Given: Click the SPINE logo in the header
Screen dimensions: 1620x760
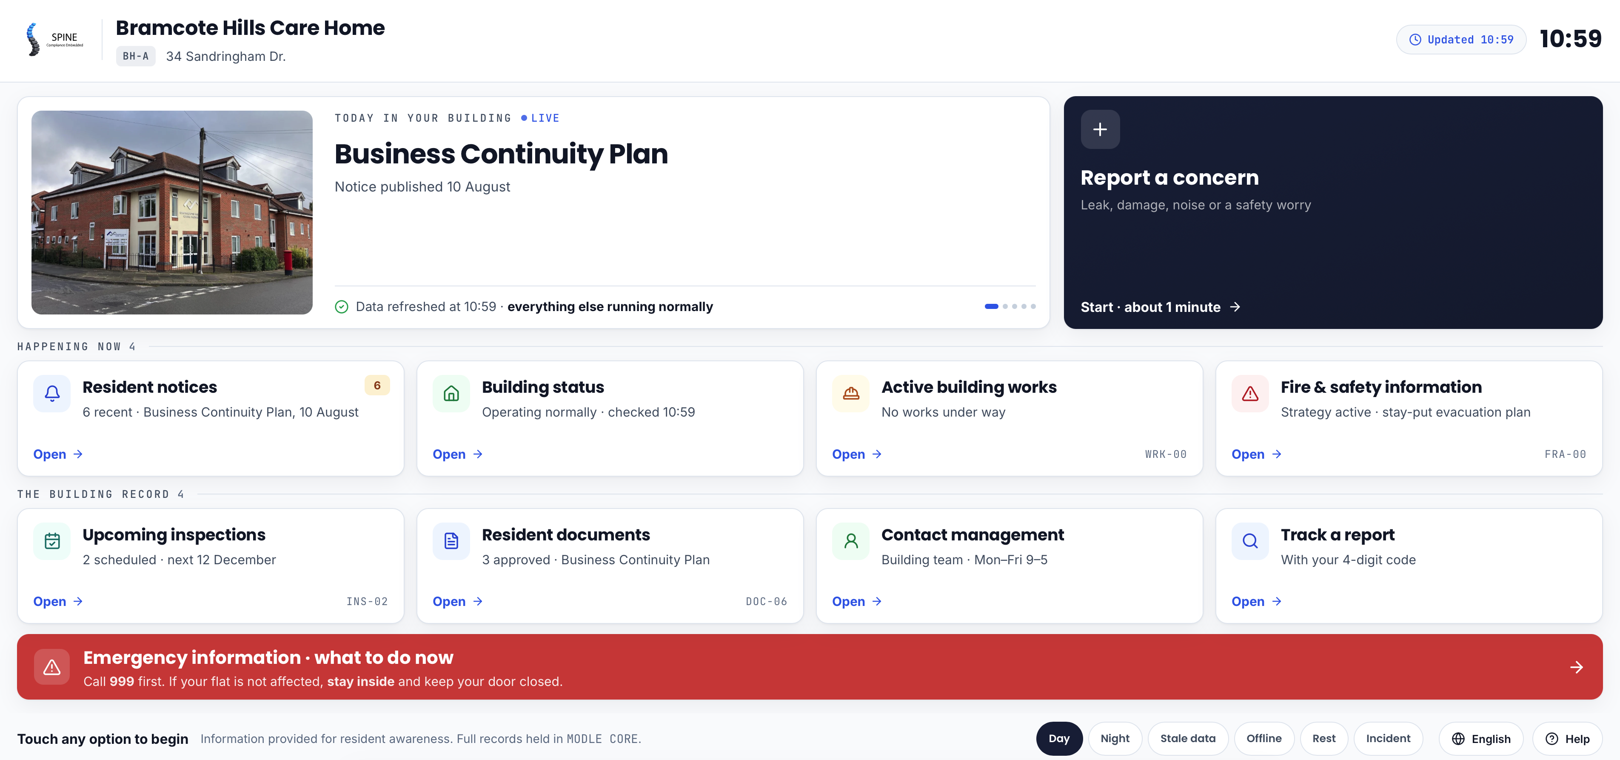Looking at the screenshot, I should 55,40.
